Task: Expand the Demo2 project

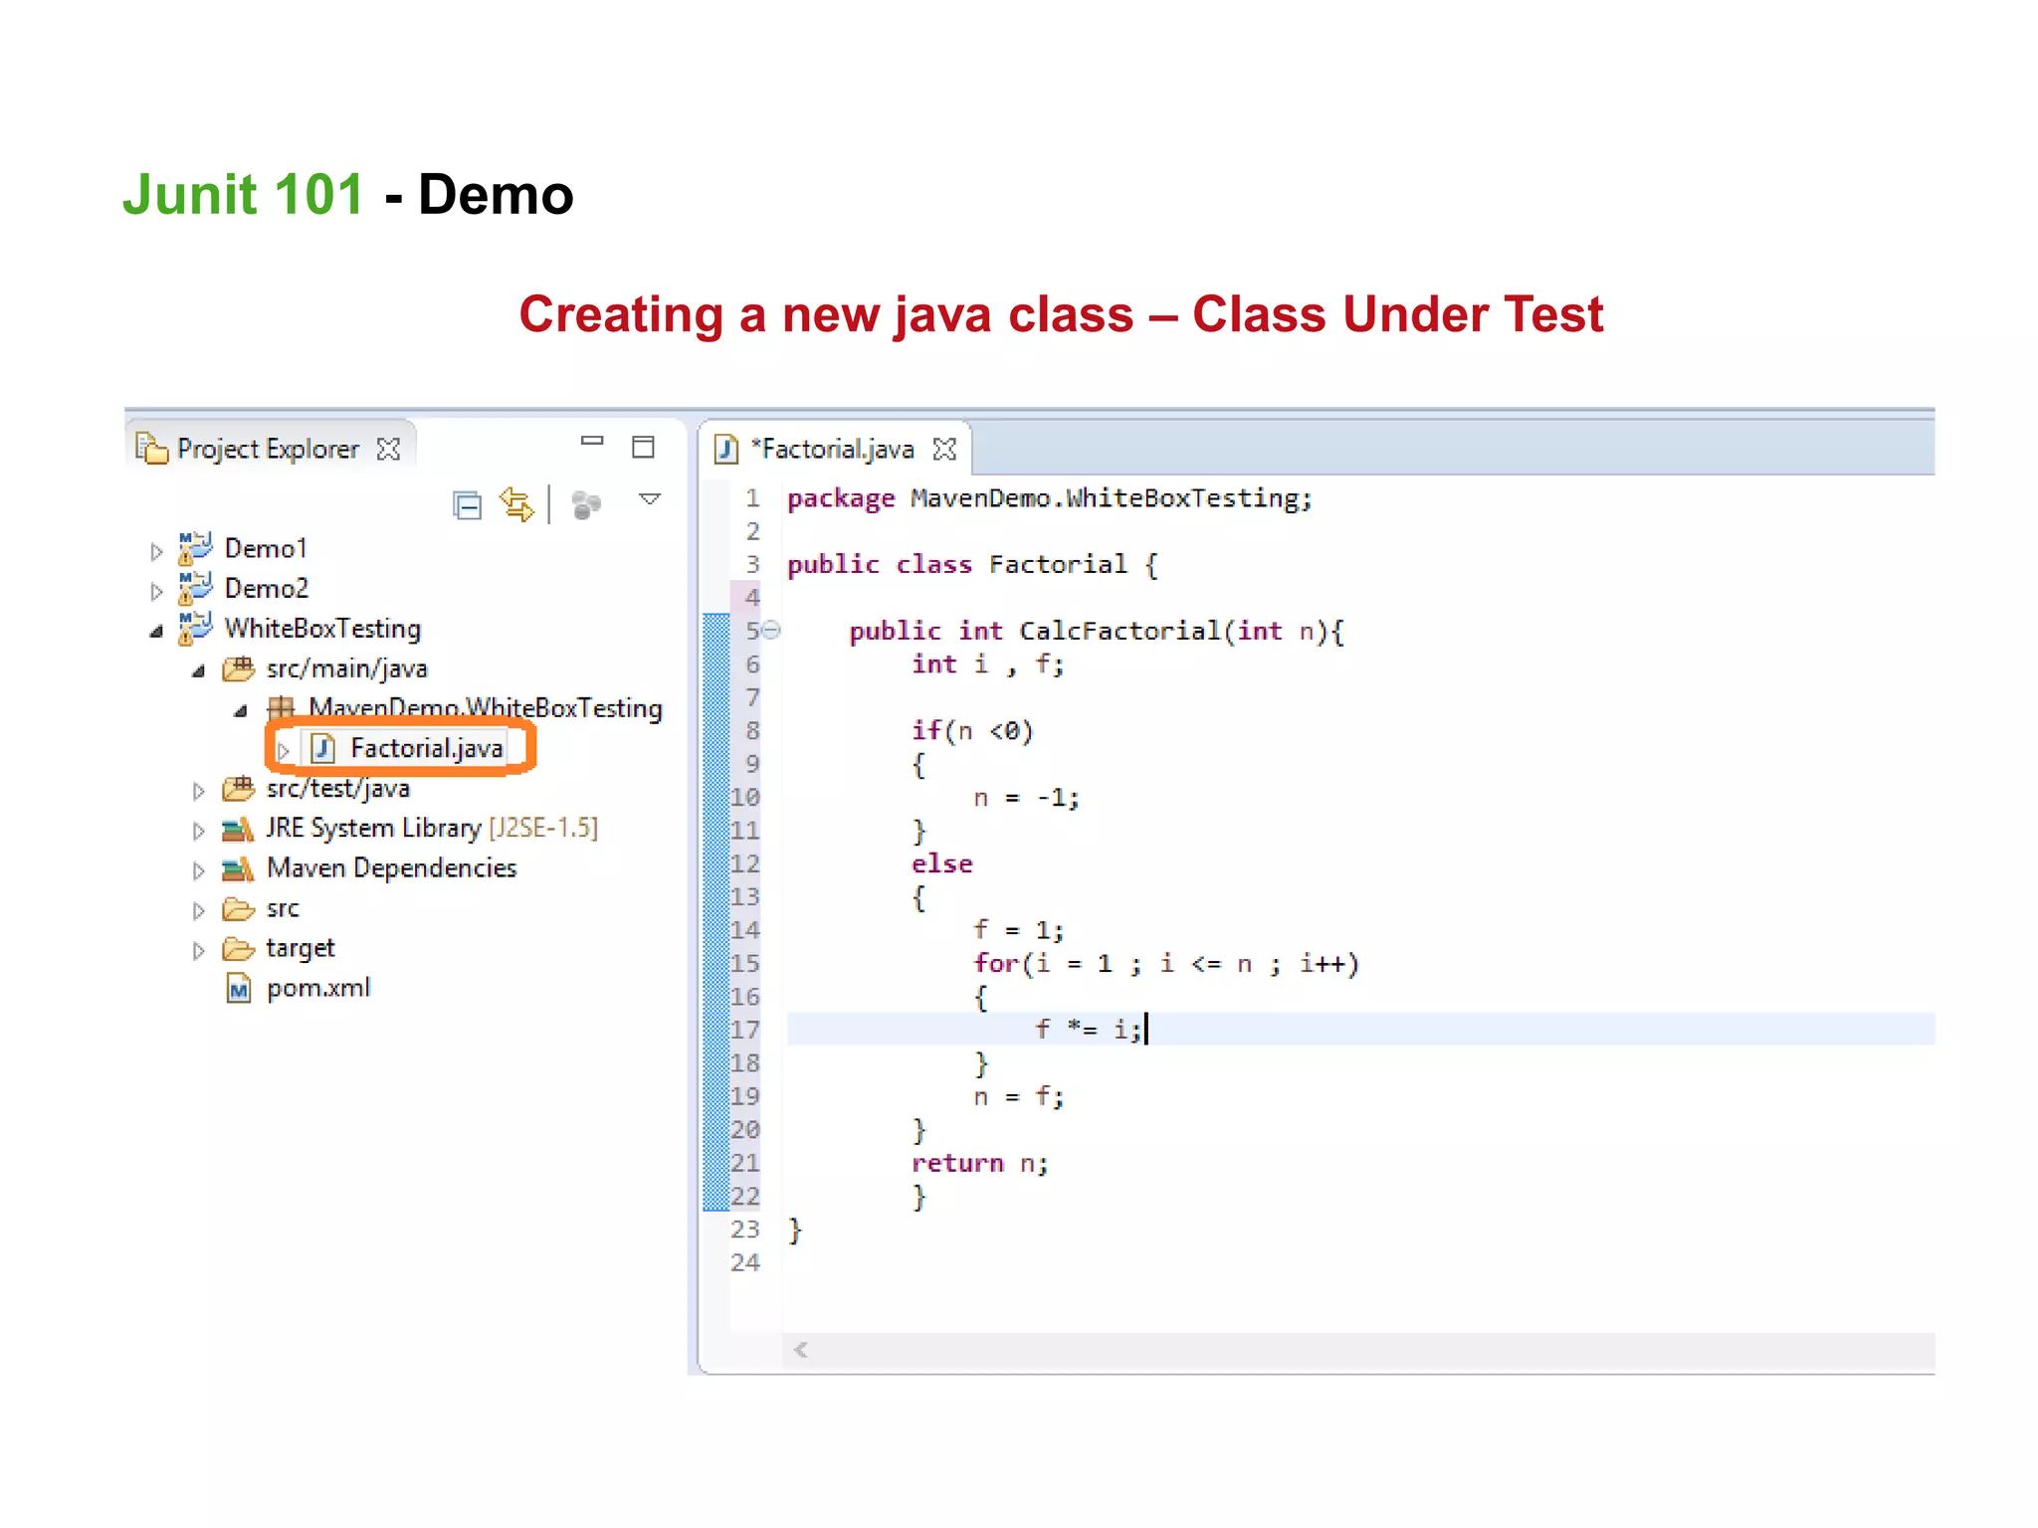Action: [156, 591]
